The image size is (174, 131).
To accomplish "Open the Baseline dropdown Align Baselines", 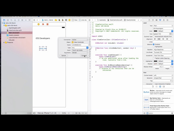I will point(163,49).
